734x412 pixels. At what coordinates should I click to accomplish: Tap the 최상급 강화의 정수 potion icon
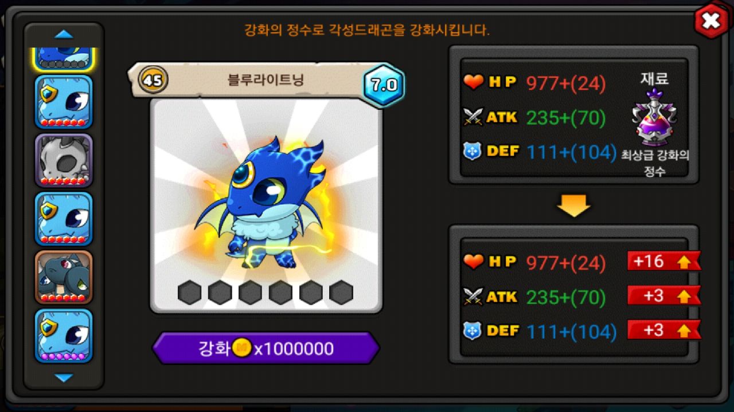coord(654,117)
